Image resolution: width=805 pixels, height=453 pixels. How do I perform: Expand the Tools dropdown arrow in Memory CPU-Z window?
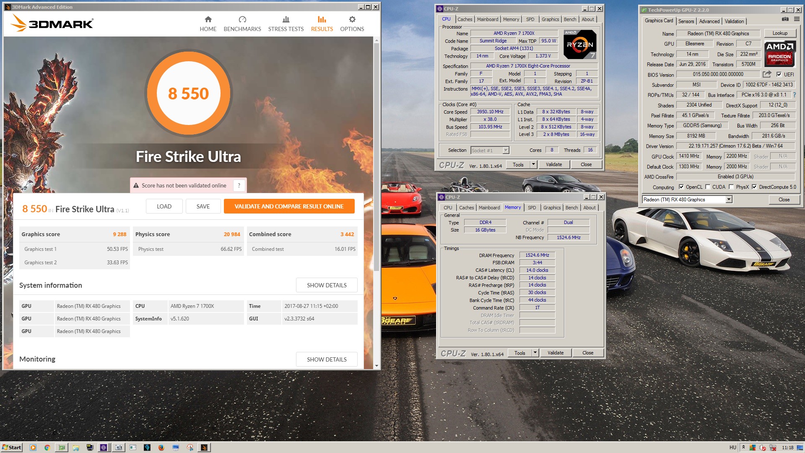[535, 353]
